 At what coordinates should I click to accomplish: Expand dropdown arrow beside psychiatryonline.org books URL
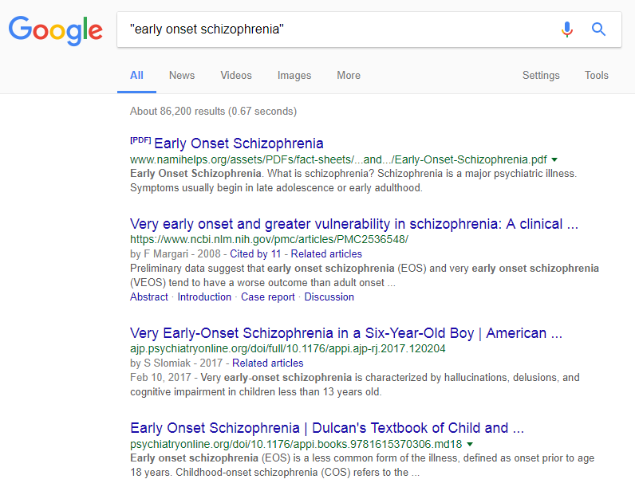point(469,444)
